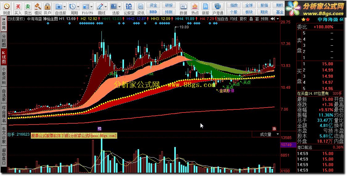Click the 板块 sectors button
The image size is (347, 176).
pos(249,12)
